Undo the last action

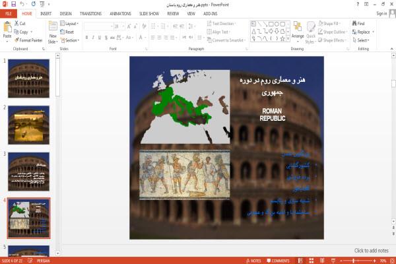click(22, 4)
